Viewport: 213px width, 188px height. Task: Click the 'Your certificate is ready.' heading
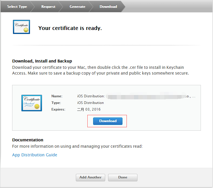[70, 28]
